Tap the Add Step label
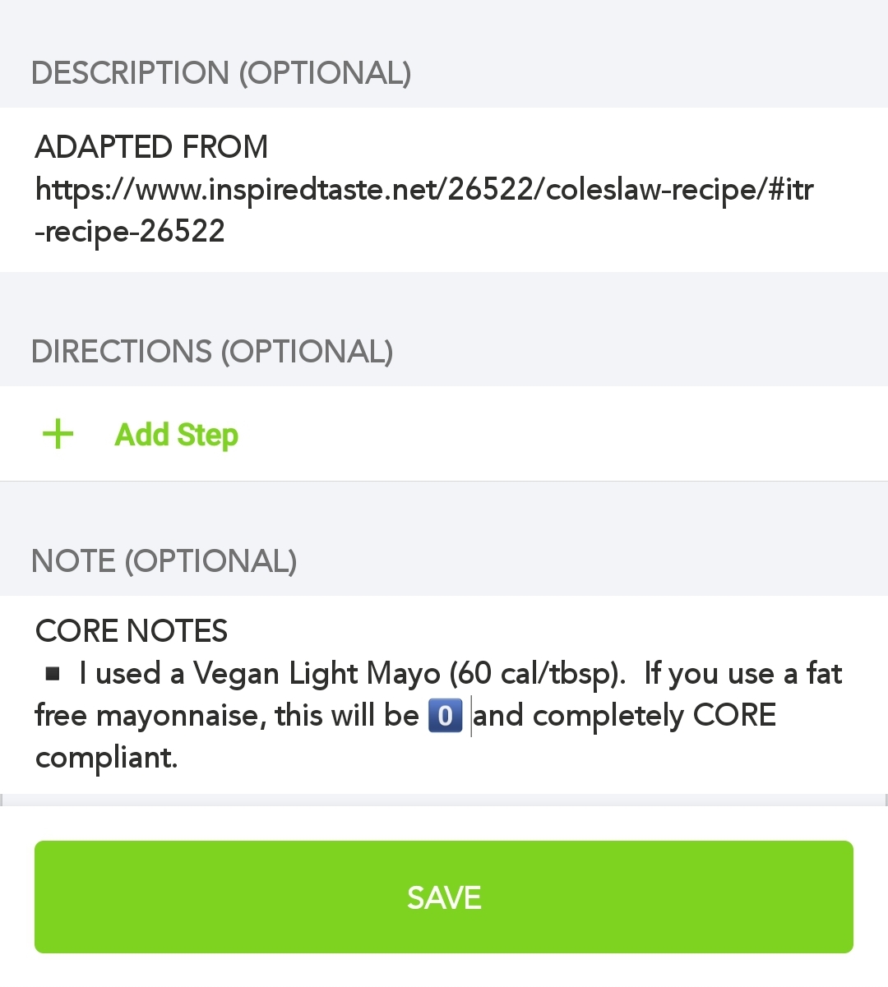The height and width of the screenshot is (987, 888). tap(176, 434)
